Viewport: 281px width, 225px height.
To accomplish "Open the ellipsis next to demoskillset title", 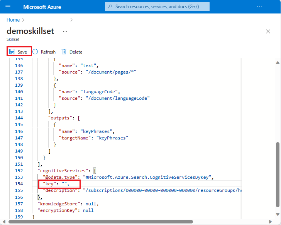I will (65, 31).
